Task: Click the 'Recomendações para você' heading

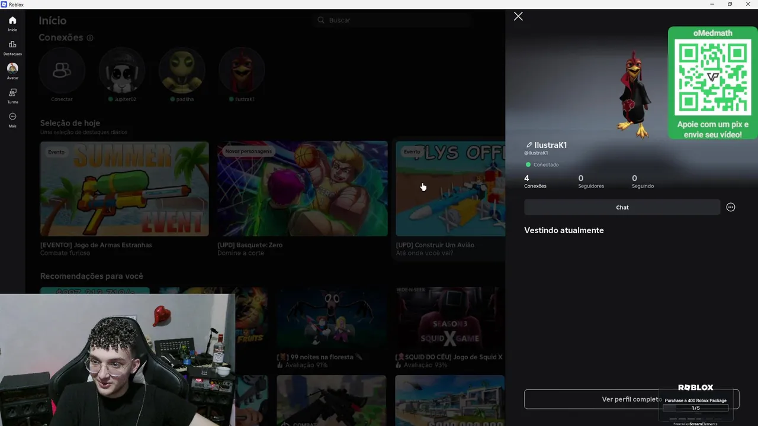Action: point(91,276)
